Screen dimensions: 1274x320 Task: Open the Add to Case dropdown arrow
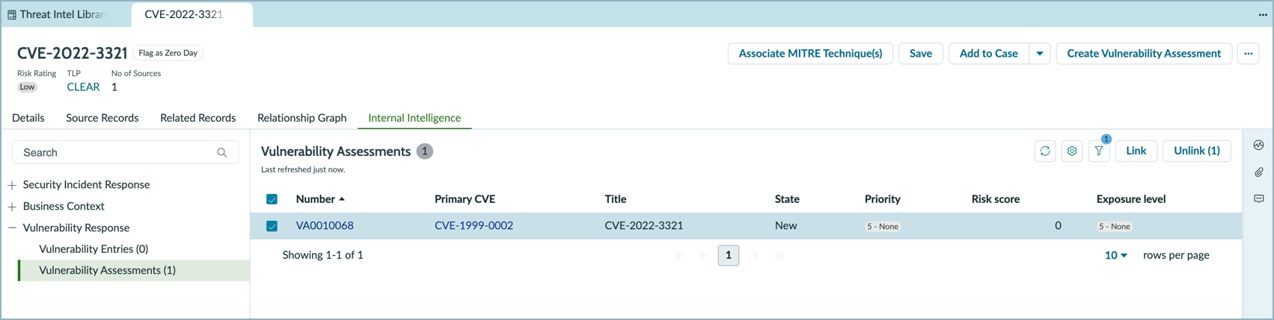click(x=1040, y=54)
